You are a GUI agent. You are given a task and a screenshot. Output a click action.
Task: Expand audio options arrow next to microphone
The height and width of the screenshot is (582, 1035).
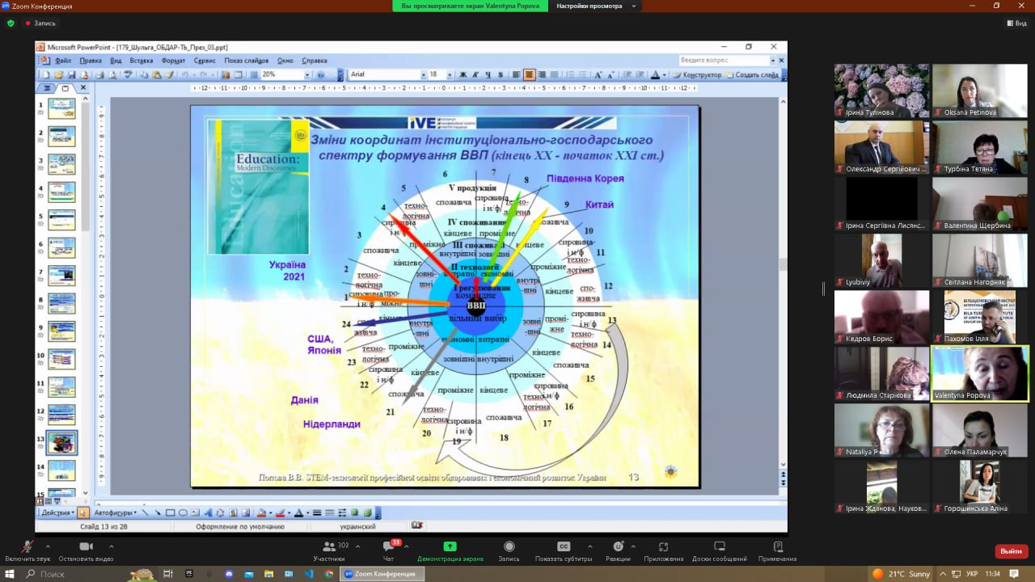click(48, 546)
